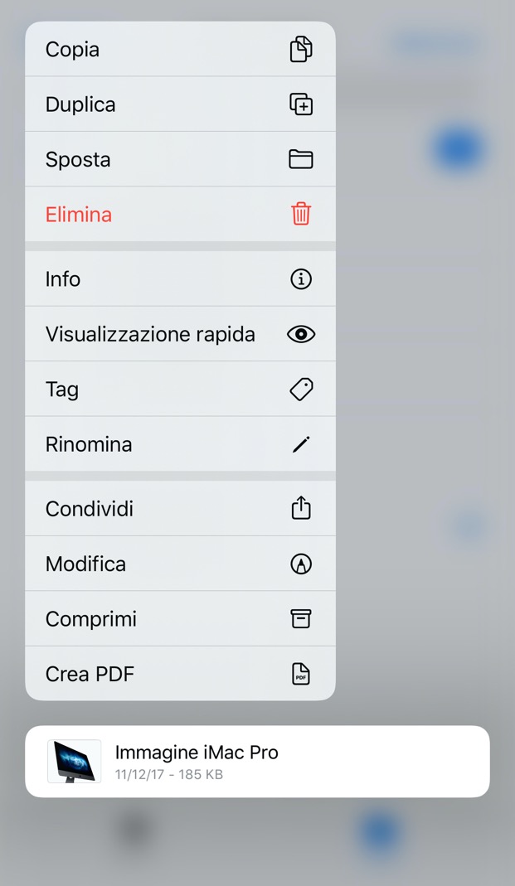Tap the pencil icon for Rinomina

point(301,445)
